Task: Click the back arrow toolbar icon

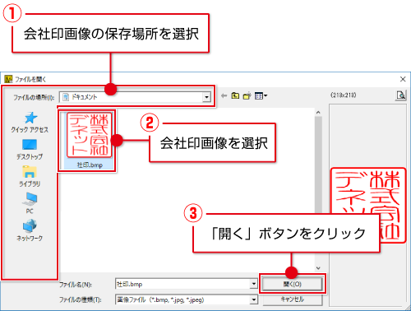Action: click(x=224, y=95)
